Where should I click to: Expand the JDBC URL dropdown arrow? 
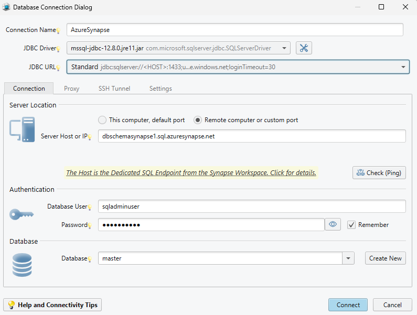pyautogui.click(x=403, y=67)
